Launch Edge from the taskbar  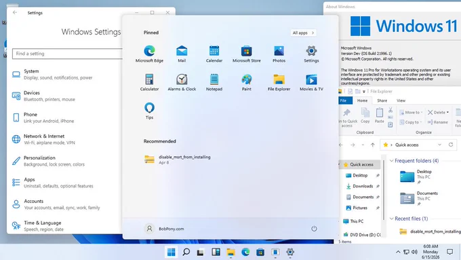pyautogui.click(x=245, y=252)
